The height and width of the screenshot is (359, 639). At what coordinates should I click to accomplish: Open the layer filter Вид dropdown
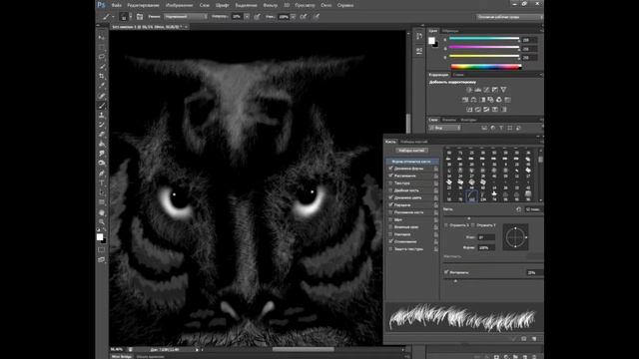445,128
